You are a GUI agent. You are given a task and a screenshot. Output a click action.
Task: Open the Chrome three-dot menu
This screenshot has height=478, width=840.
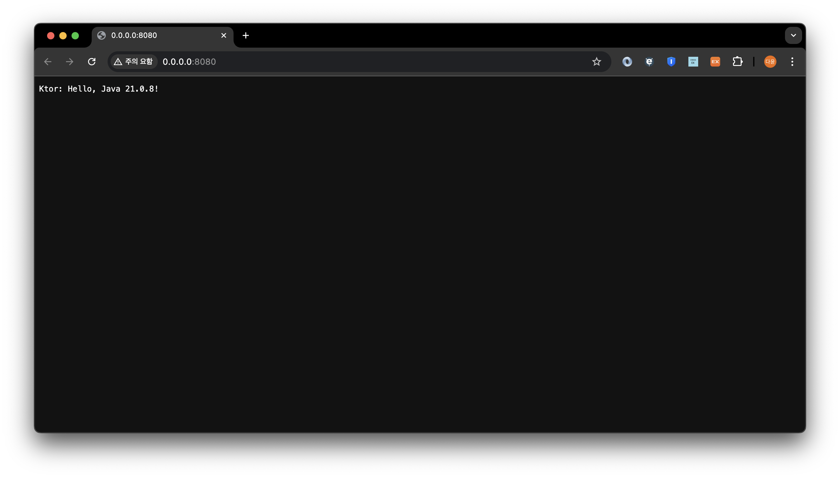click(792, 62)
